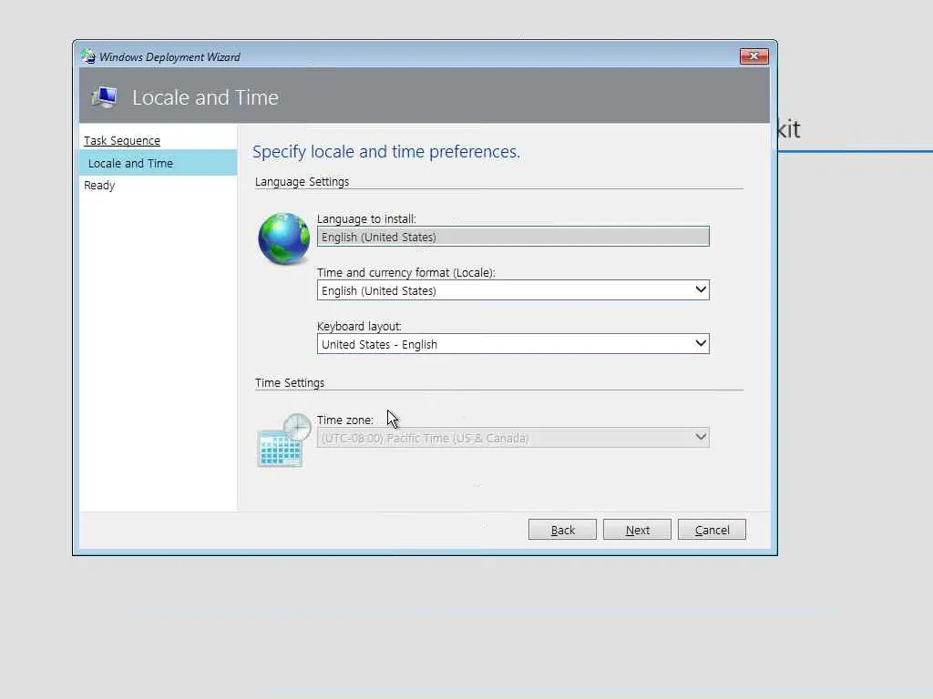Click the 'Locale and Time' banner title
Image resolution: width=933 pixels, height=699 pixels.
click(x=205, y=97)
